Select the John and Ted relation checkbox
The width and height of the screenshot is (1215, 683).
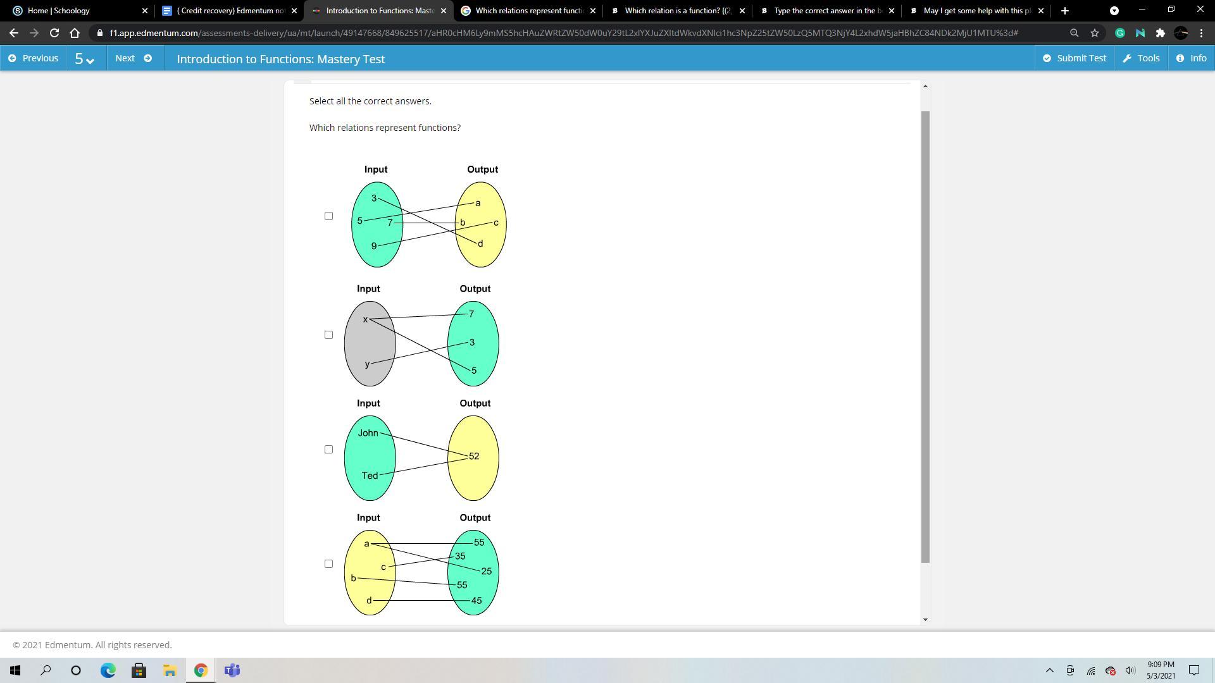pyautogui.click(x=328, y=450)
